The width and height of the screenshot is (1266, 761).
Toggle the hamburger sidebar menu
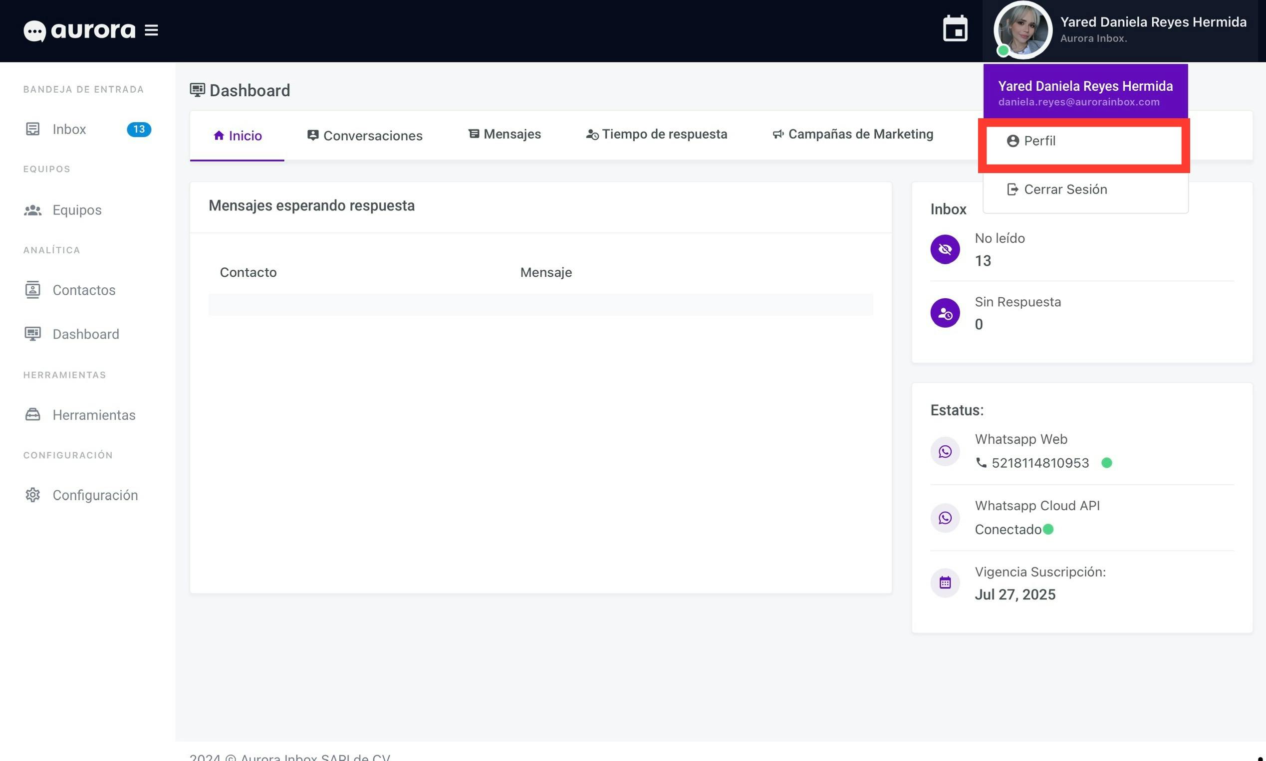tap(151, 30)
